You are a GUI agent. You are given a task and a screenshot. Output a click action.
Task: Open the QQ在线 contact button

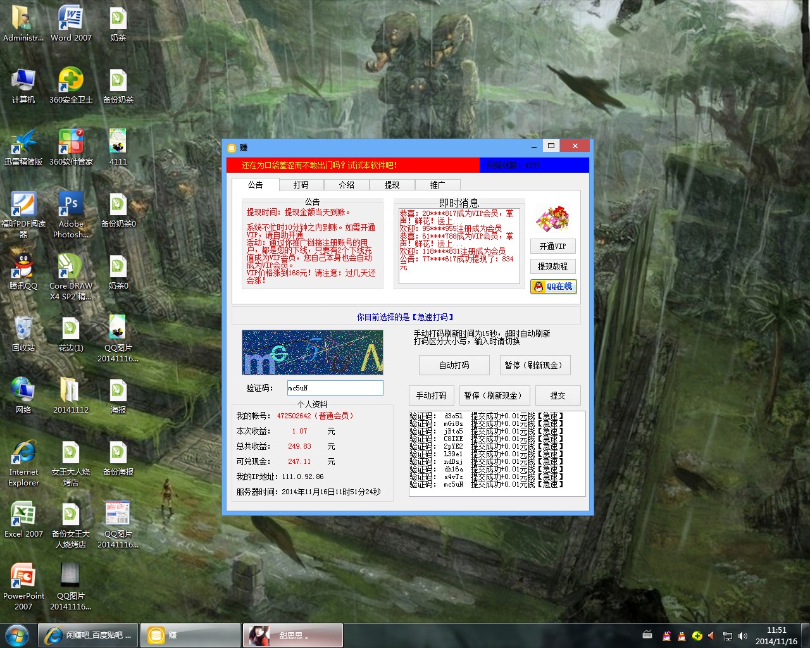point(553,287)
